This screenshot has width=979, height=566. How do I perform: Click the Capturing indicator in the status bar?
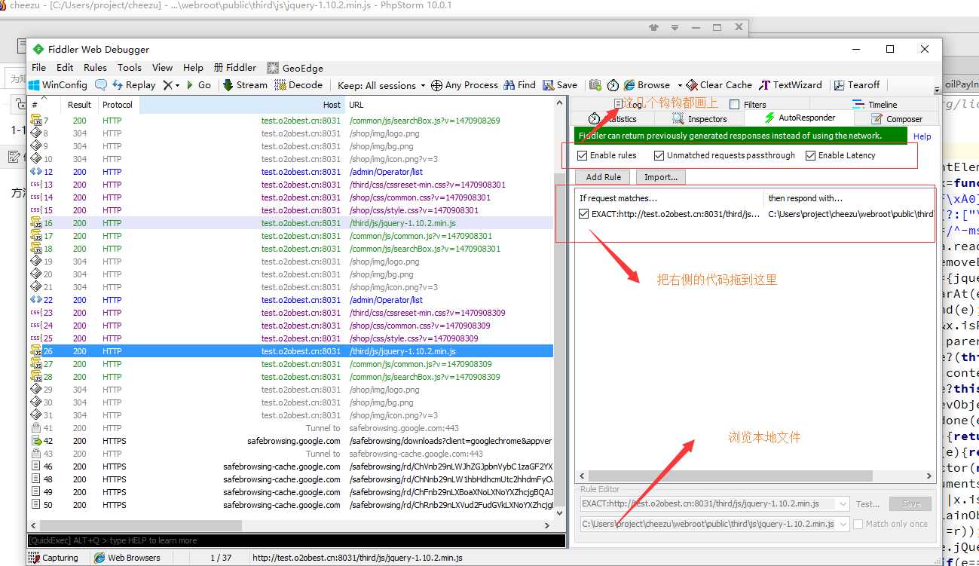click(53, 558)
